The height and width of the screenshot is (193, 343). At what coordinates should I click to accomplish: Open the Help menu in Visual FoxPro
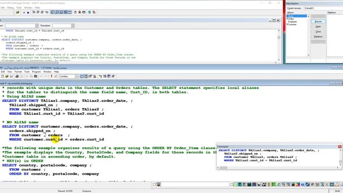(x=56, y=71)
